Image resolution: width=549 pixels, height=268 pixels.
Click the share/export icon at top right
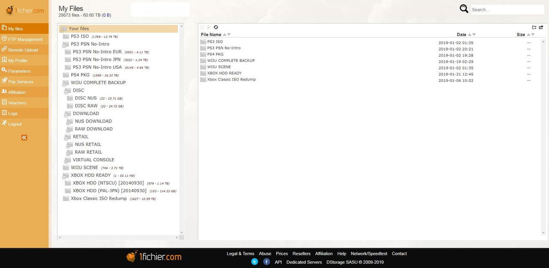[541, 27]
